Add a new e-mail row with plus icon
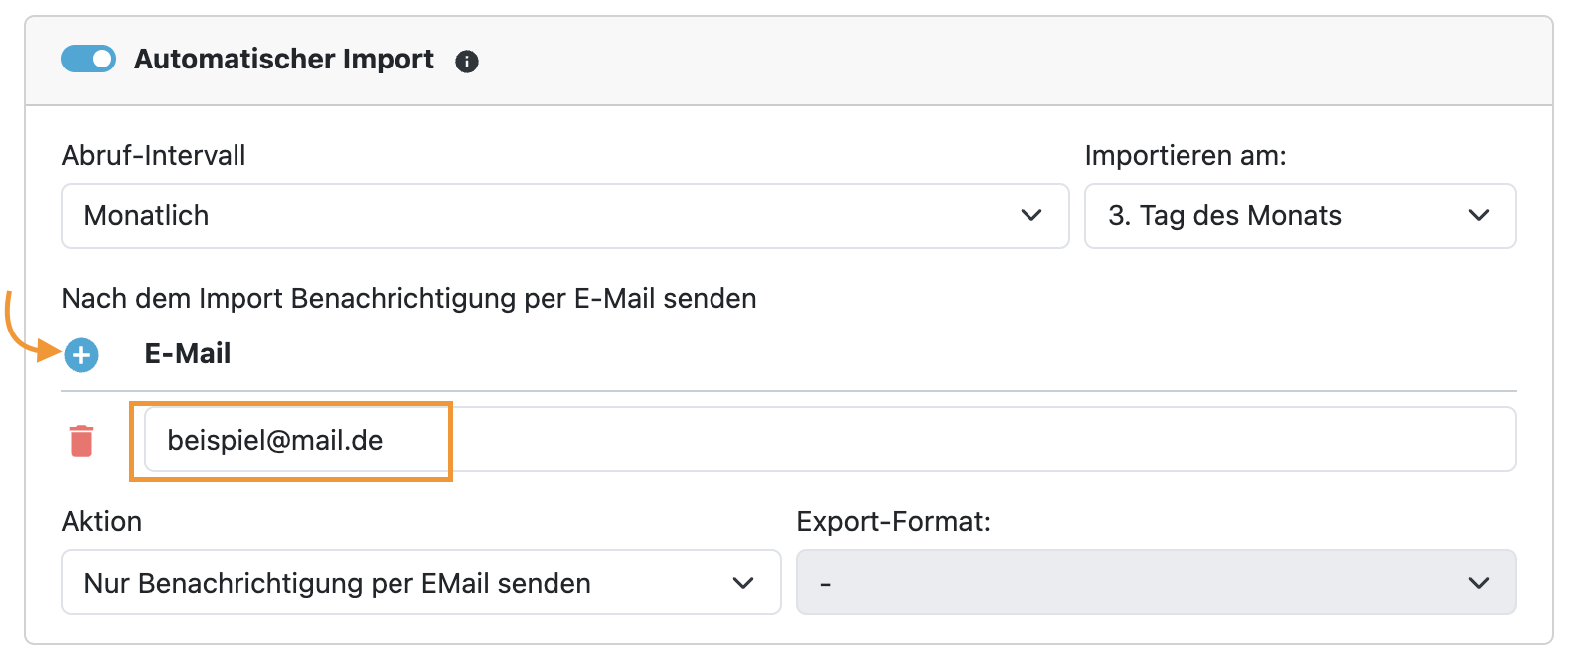This screenshot has height=665, width=1582. [81, 354]
